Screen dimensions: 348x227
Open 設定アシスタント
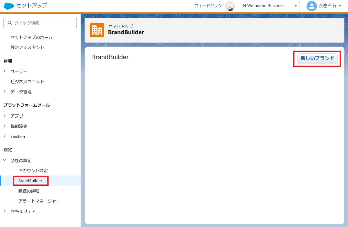click(x=28, y=47)
